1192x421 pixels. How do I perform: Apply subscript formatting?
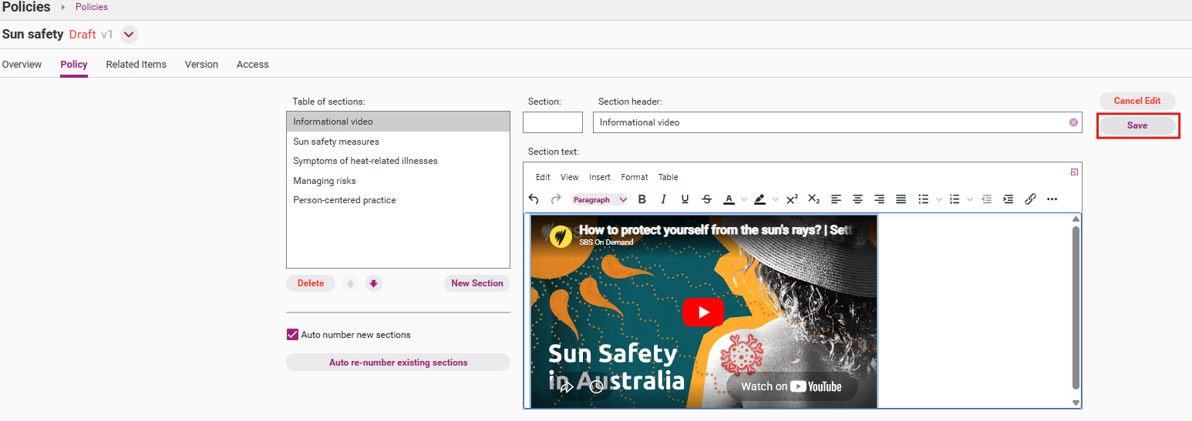tap(813, 199)
